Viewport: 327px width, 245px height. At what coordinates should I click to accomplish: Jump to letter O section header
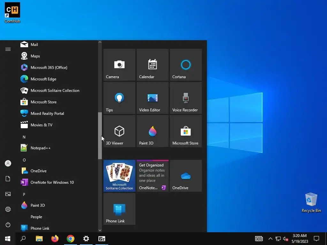[x=24, y=160]
